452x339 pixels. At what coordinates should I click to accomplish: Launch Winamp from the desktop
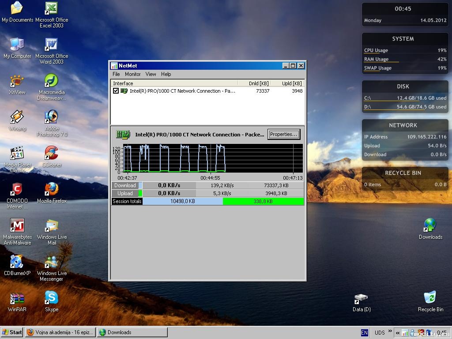point(17,117)
